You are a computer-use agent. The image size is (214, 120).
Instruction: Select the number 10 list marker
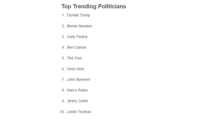coord(62,112)
